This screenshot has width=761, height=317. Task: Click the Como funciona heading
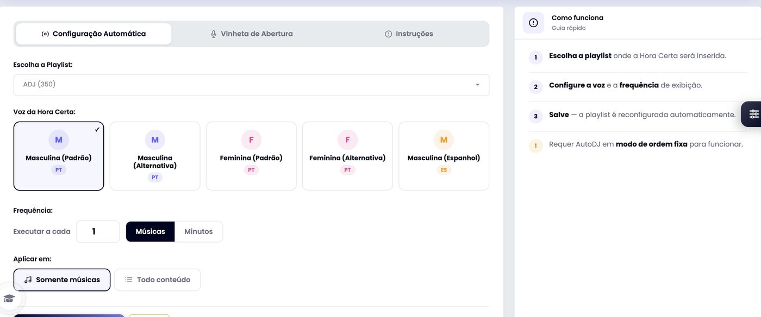point(577,18)
